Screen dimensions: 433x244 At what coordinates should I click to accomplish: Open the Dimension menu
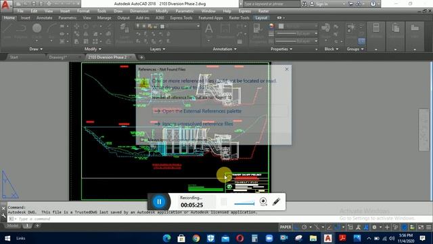(x=139, y=11)
